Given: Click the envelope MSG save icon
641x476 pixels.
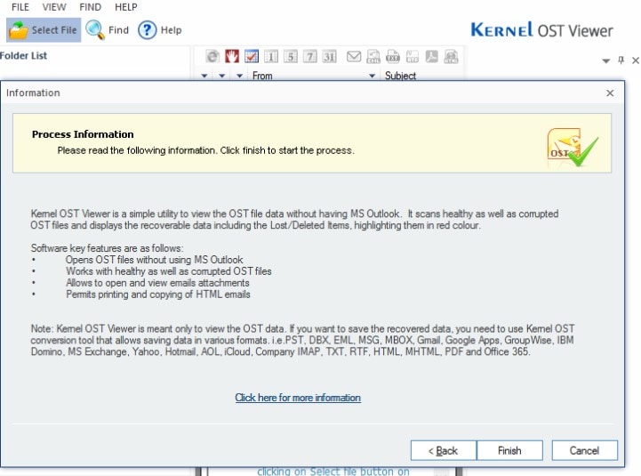Looking at the screenshot, I should [x=354, y=56].
